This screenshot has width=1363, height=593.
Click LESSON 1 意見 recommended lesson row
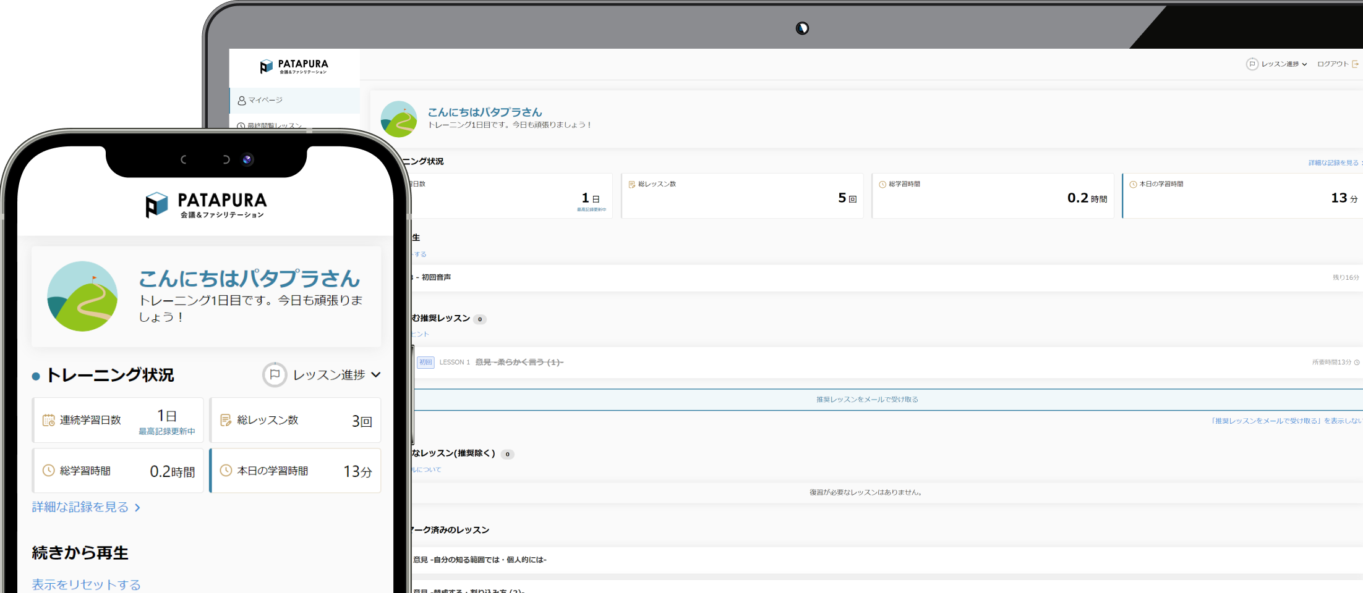pos(887,362)
